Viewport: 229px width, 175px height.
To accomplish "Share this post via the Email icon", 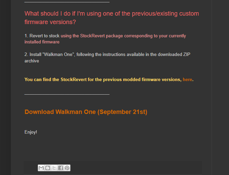I will [x=41, y=168].
